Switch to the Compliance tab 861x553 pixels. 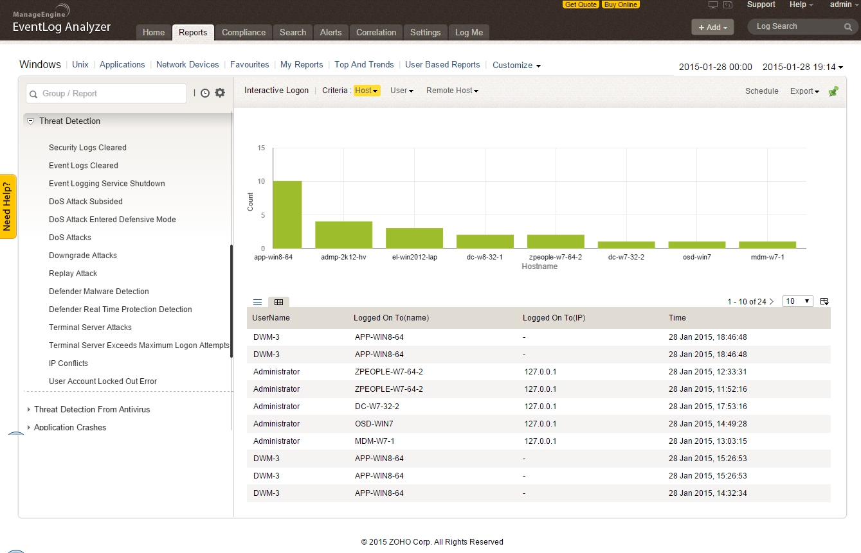(x=243, y=33)
